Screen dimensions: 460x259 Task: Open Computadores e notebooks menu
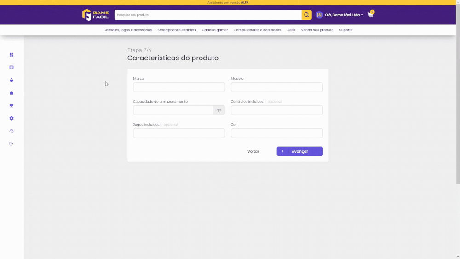(x=257, y=30)
